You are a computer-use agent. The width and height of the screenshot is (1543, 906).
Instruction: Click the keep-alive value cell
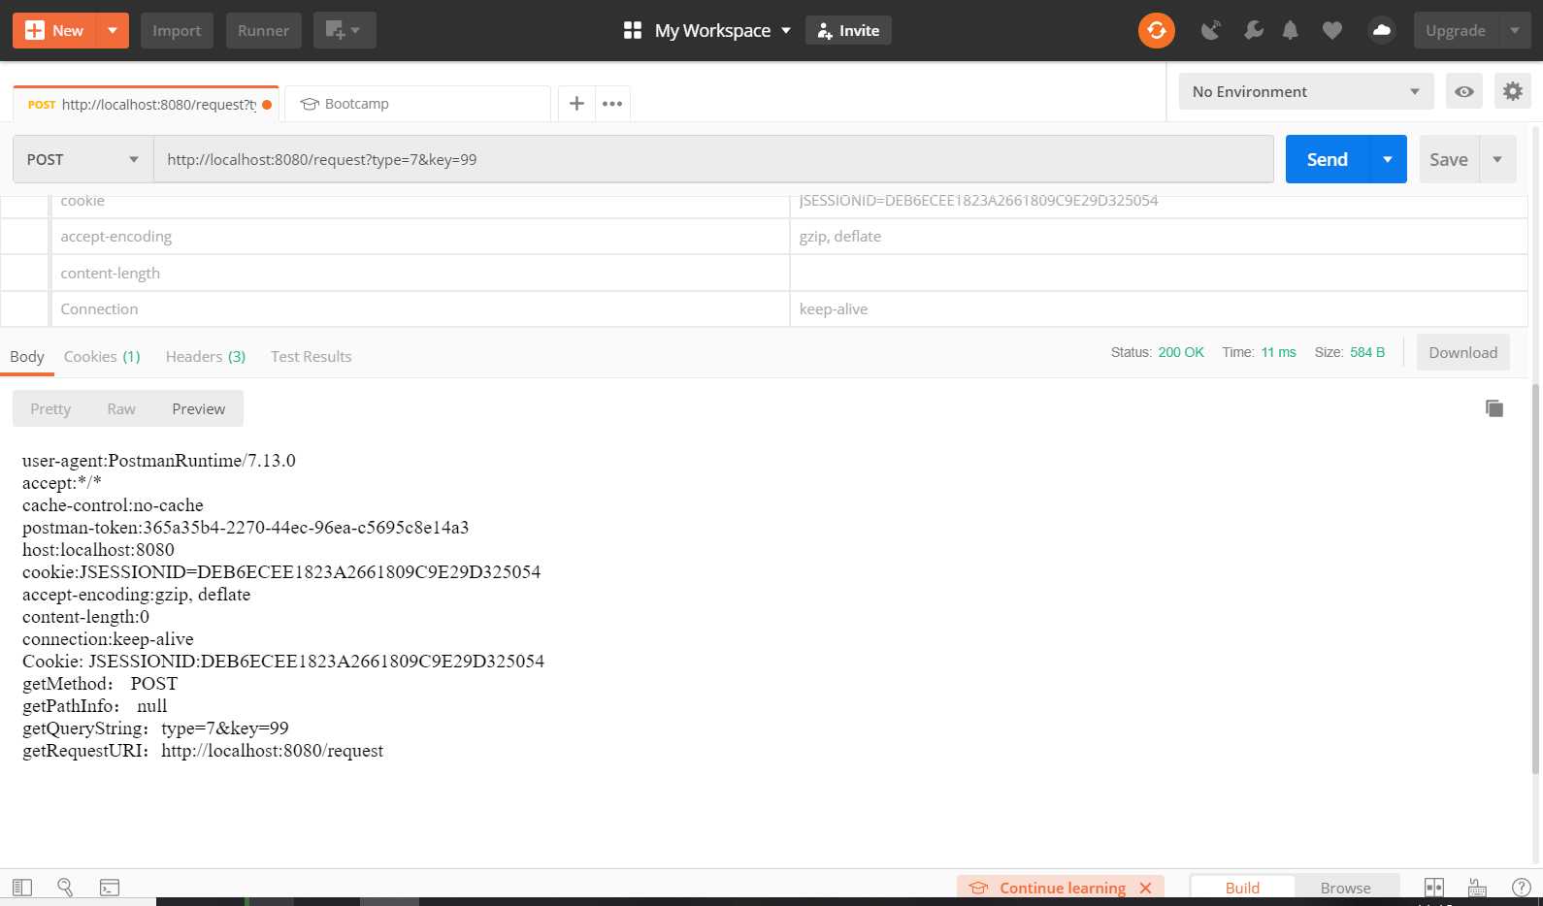1160,309
